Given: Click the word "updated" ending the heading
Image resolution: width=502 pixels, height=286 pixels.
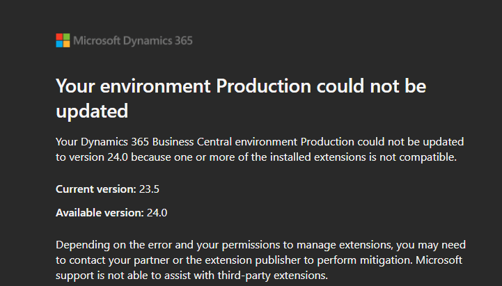Looking at the screenshot, I should pyautogui.click(x=92, y=110).
